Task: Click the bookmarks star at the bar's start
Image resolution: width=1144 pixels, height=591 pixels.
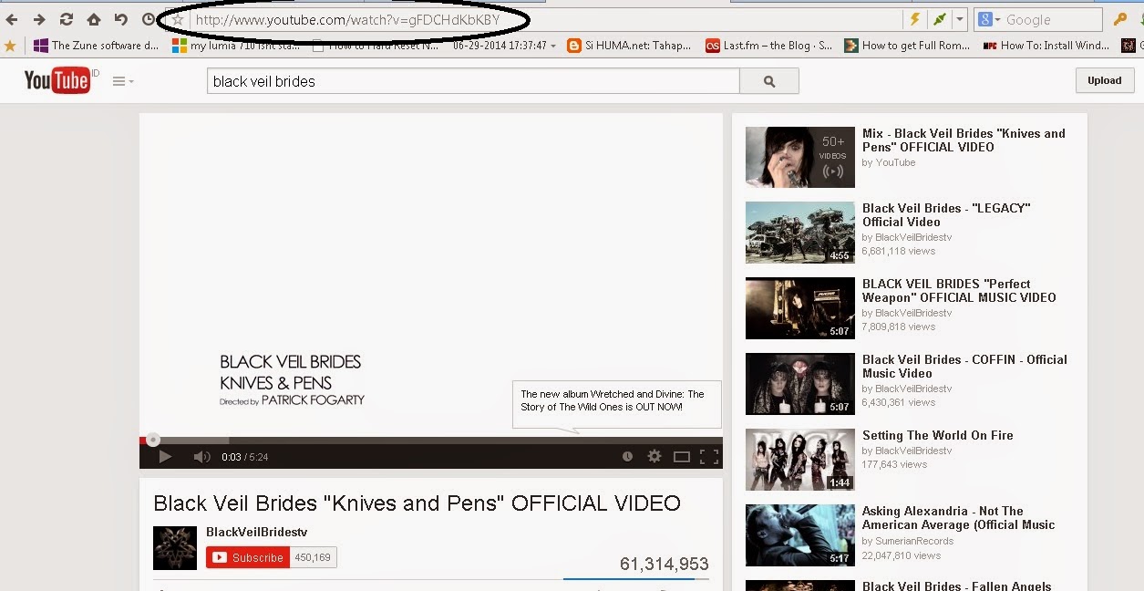Action: pos(10,45)
